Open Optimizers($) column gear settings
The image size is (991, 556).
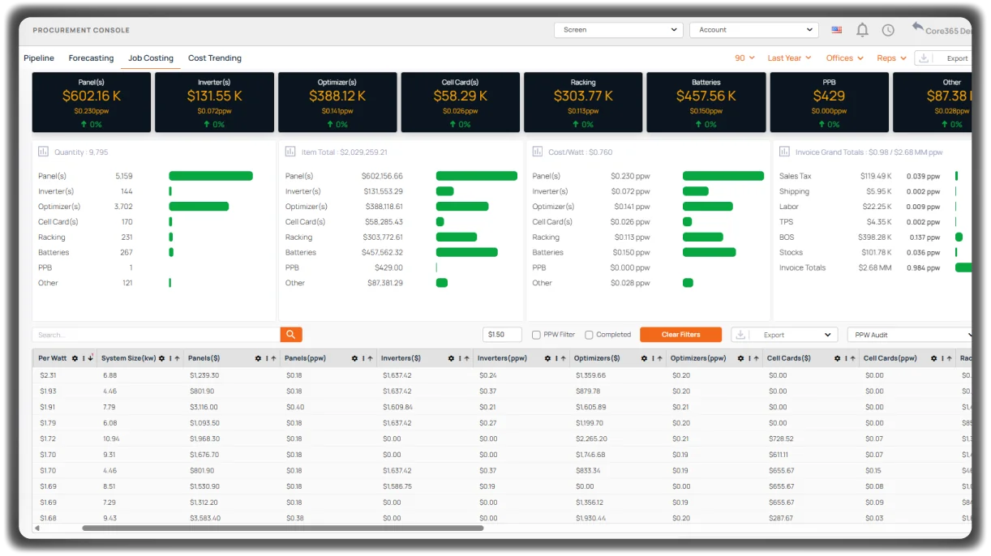644,358
